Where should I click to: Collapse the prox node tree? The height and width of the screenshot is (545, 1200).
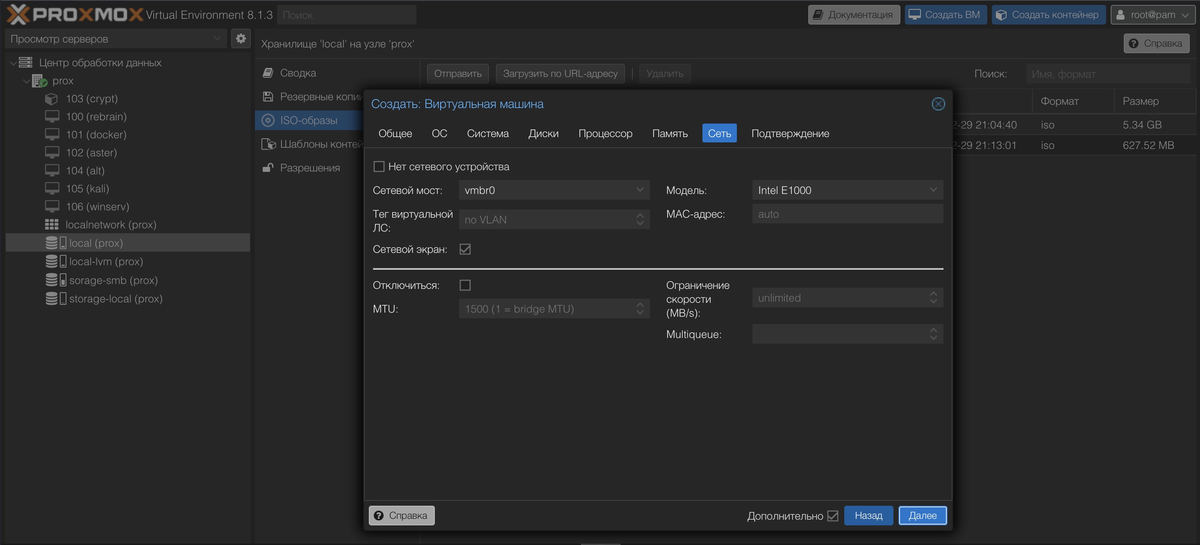pos(27,81)
